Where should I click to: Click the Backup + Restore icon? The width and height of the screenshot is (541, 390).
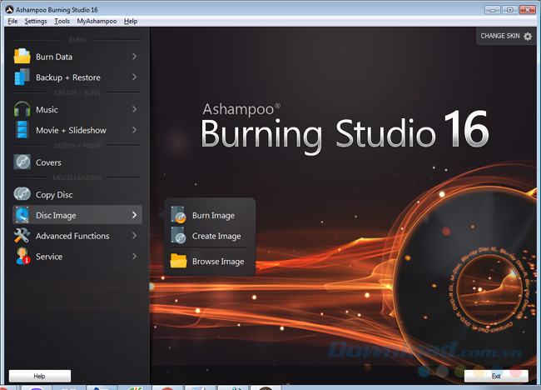tap(22, 77)
